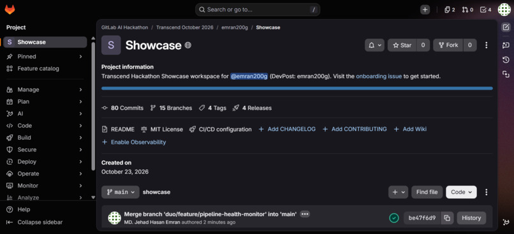Open the sessions icon in right panel
514x234 pixels.
(x=506, y=74)
